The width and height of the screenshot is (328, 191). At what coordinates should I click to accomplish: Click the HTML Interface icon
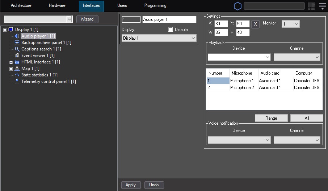tap(17, 62)
